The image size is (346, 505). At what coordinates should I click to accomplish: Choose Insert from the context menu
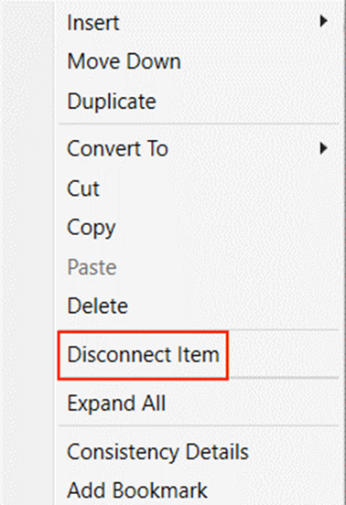pyautogui.click(x=93, y=23)
